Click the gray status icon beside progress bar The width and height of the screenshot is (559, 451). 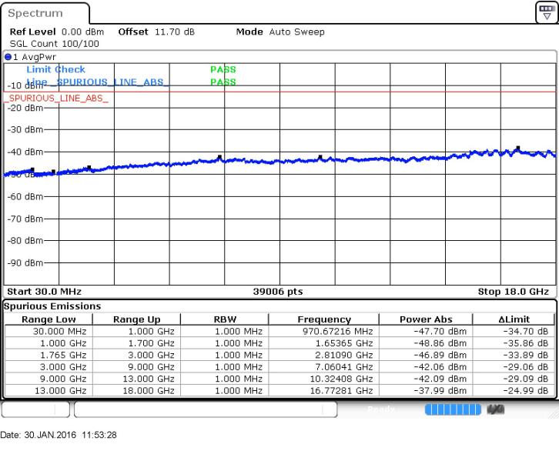click(x=496, y=409)
